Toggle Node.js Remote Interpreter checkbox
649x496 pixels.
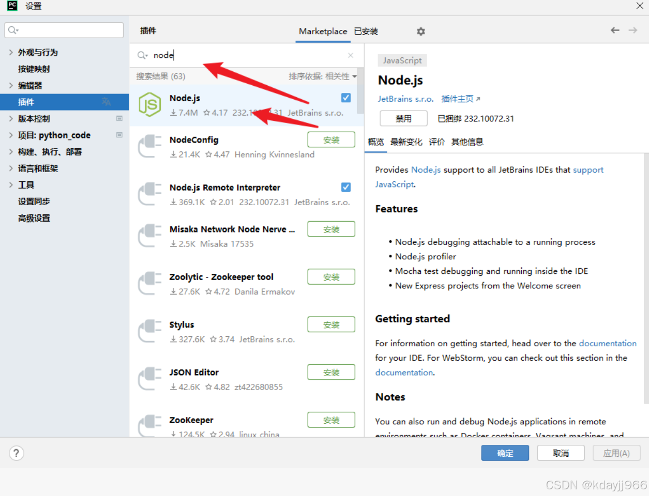tap(346, 187)
